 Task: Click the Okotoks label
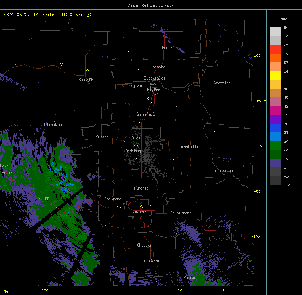144,245
